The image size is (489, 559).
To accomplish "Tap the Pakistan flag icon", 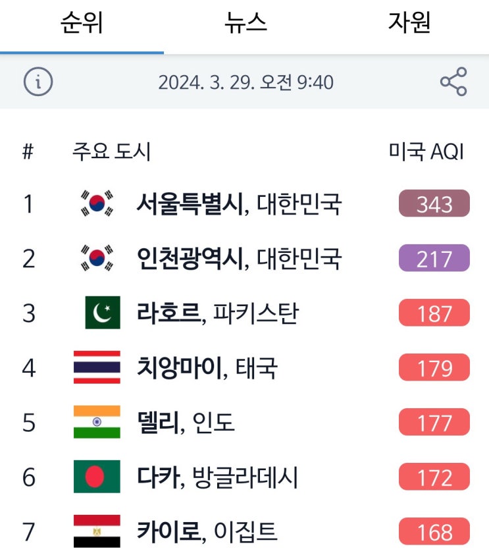I will (102, 313).
